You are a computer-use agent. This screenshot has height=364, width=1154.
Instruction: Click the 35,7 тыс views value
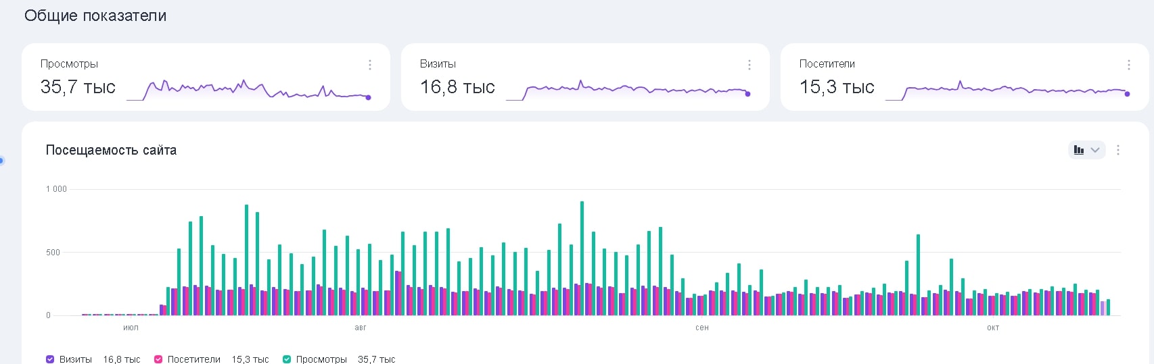coord(78,87)
